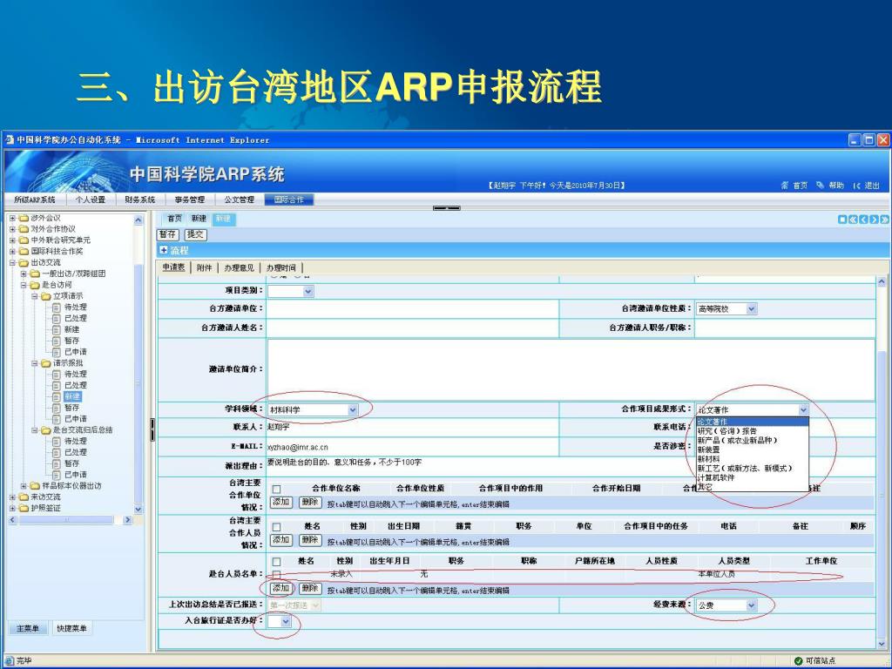Image resolution: width=892 pixels, height=669 pixels.
Task: Click 添加 under 赴台人员名单
Action: [281, 588]
